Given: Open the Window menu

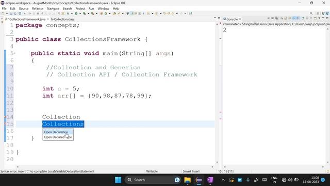Looking at the screenshot, I should coord(103,8).
